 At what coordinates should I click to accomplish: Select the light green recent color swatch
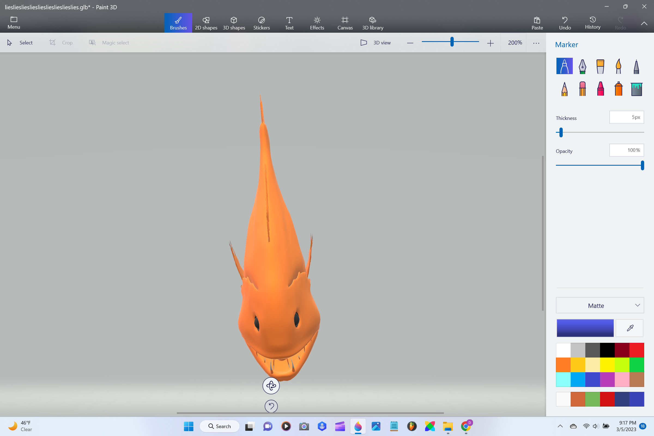tap(592, 399)
